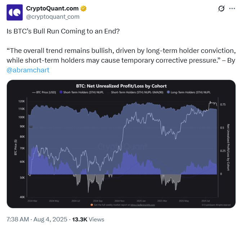Open the three-dot more options menu
Viewport: 242px width, 225px height.
[x=232, y=9]
